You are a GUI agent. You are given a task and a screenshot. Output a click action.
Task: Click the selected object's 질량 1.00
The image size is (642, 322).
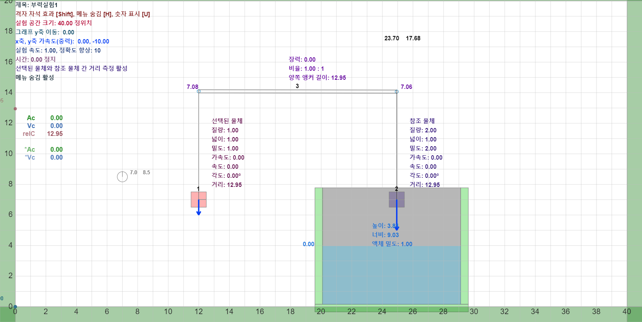point(225,130)
